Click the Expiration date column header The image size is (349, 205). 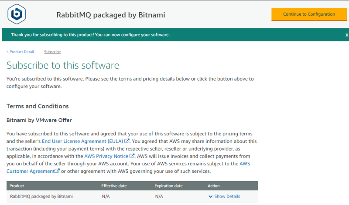pos(168,186)
